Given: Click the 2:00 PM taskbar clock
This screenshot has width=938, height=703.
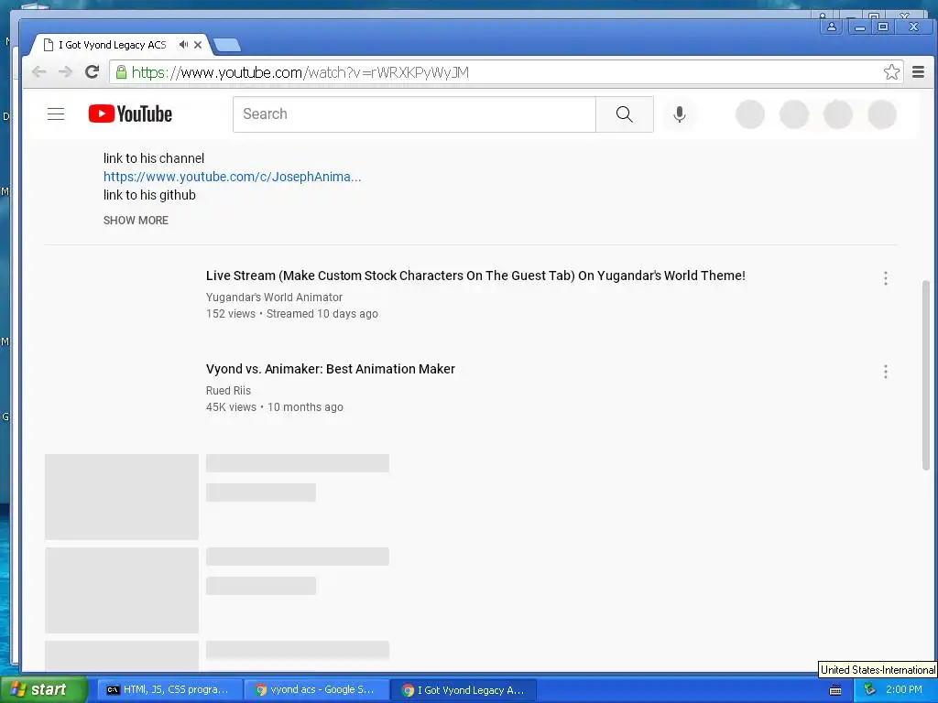Looking at the screenshot, I should (x=904, y=689).
